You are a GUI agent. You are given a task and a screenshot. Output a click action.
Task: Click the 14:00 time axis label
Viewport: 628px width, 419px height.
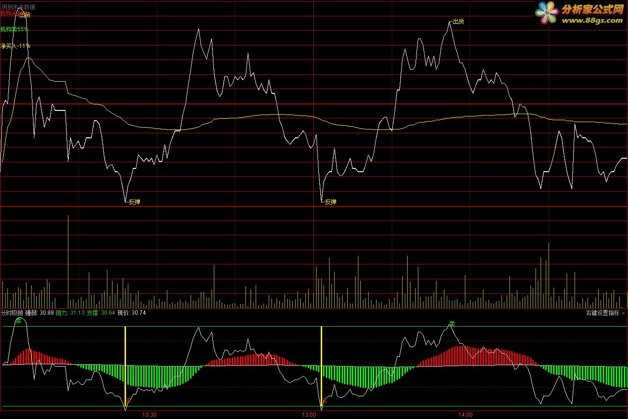click(465, 414)
